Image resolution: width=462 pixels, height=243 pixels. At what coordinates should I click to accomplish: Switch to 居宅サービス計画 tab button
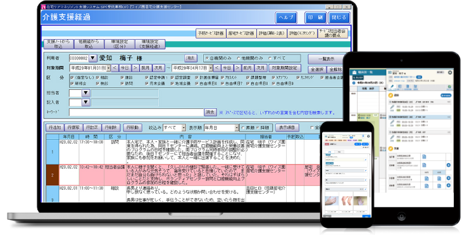tap(241, 34)
